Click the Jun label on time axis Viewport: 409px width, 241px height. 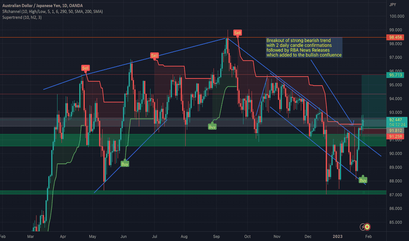click(123, 237)
